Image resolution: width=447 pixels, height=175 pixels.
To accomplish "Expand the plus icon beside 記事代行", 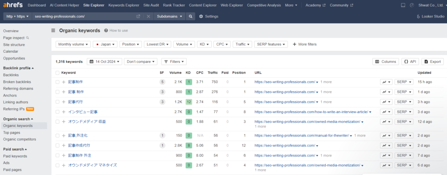I will [x=64, y=102].
